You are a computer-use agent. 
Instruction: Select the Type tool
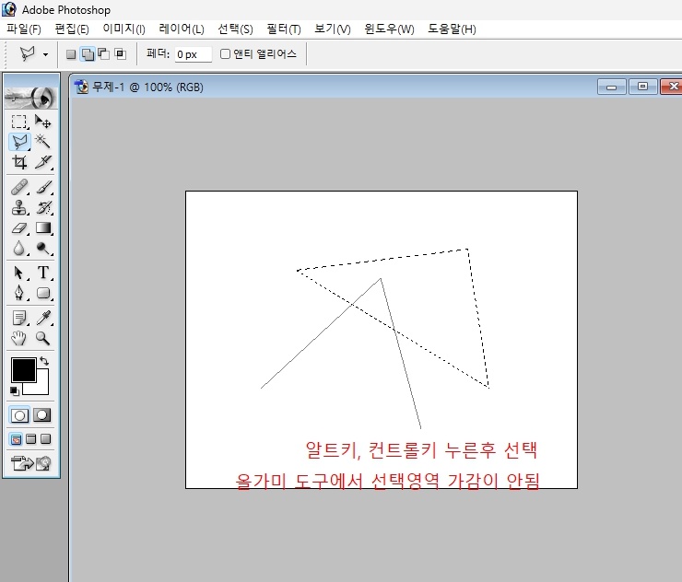[x=42, y=273]
